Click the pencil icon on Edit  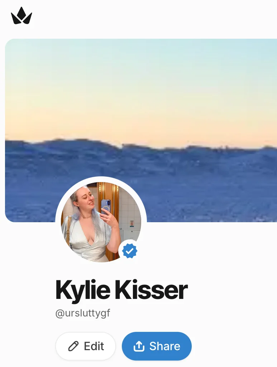pos(73,346)
